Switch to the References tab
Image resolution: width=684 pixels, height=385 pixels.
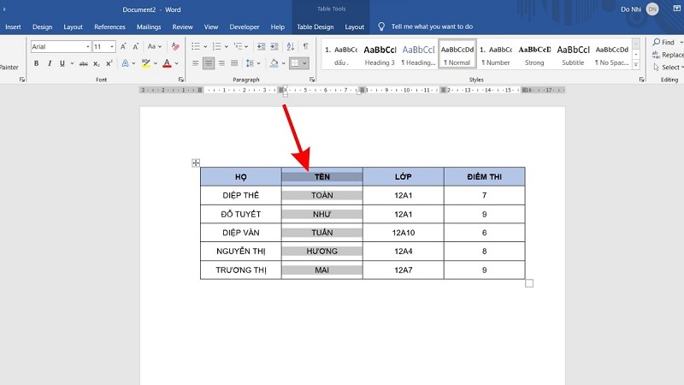(x=109, y=27)
